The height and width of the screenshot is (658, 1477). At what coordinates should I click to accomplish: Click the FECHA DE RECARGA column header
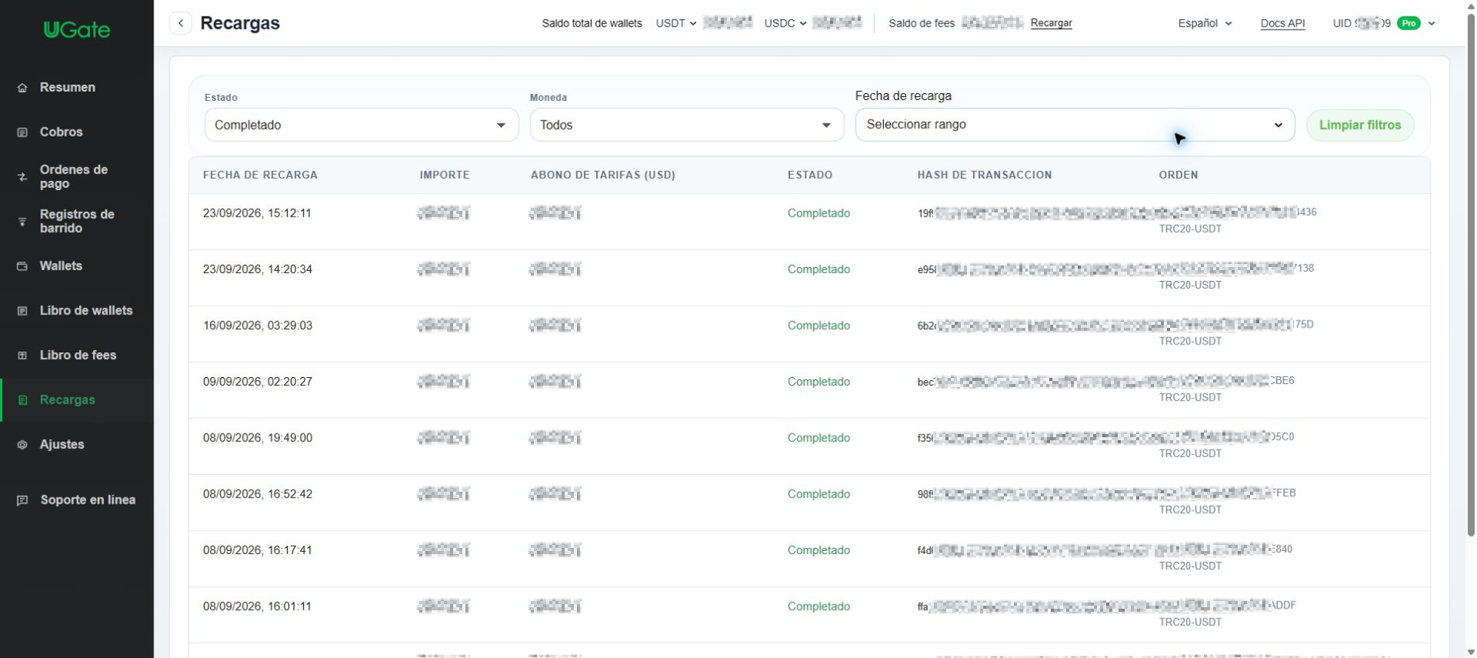point(260,175)
